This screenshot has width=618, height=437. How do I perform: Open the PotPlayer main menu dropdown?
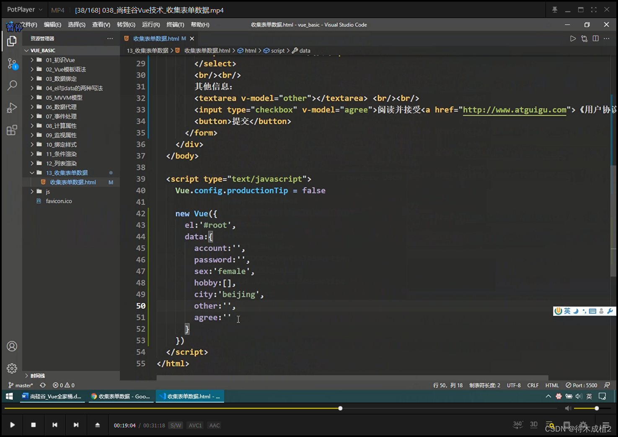click(x=25, y=10)
